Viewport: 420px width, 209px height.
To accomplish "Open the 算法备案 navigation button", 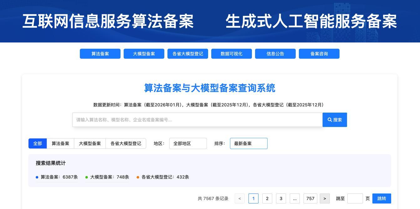I will (100, 54).
